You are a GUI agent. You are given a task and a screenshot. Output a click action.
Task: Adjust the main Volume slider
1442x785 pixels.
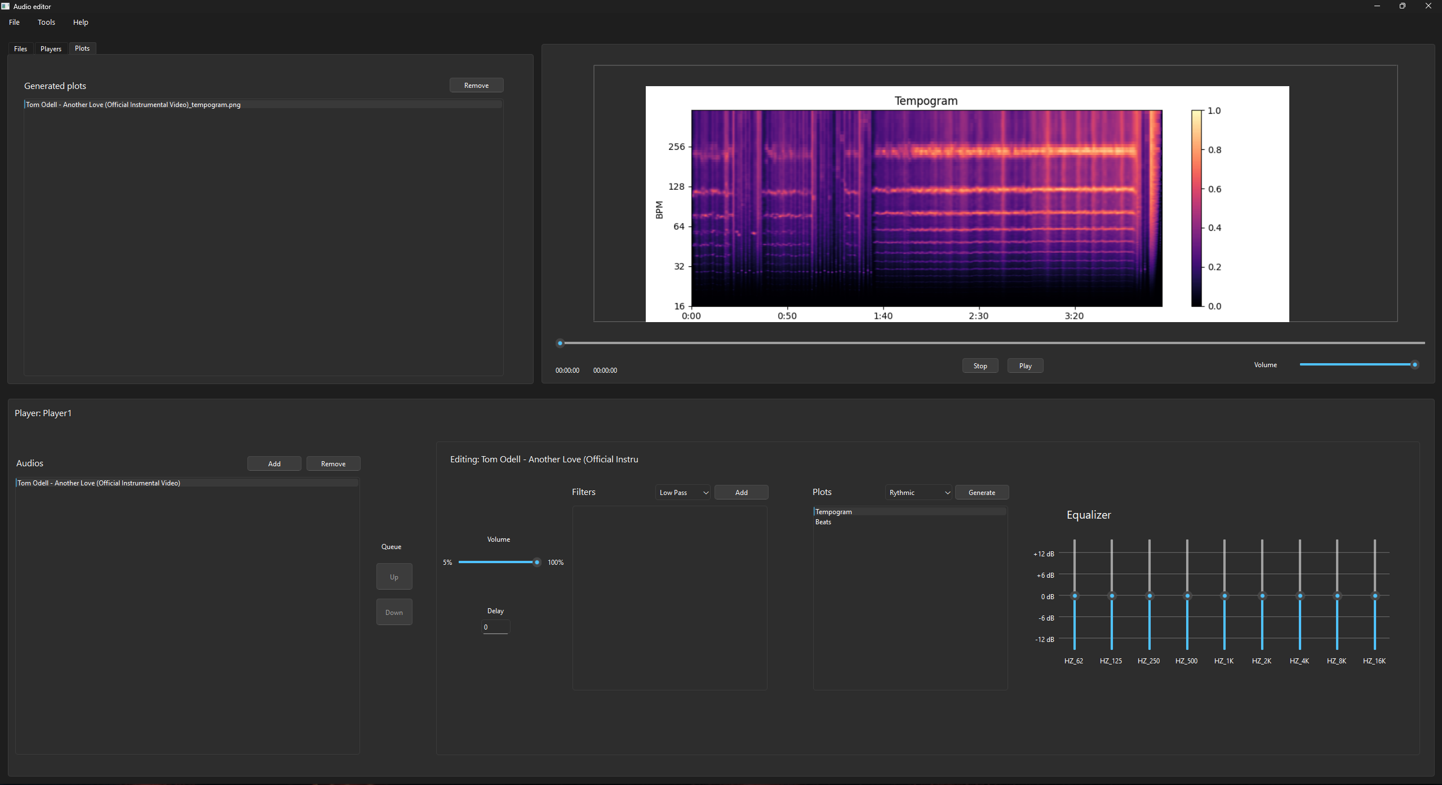1357,365
